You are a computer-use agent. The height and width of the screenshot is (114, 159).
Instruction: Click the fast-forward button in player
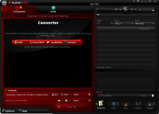135,10
